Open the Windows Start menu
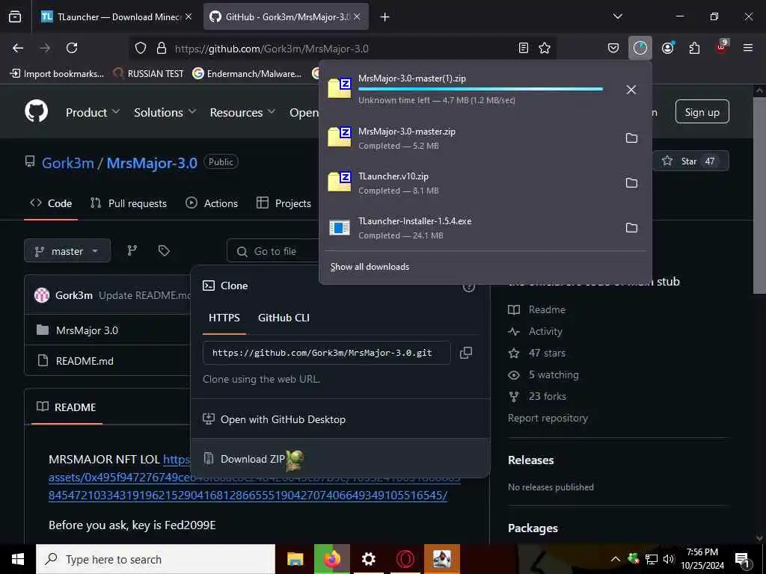This screenshot has height=574, width=766. coord(18,559)
